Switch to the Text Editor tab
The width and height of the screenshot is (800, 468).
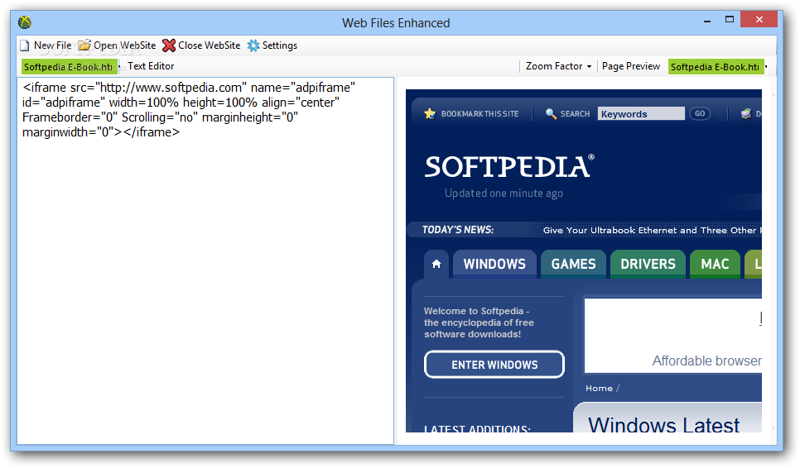click(151, 66)
